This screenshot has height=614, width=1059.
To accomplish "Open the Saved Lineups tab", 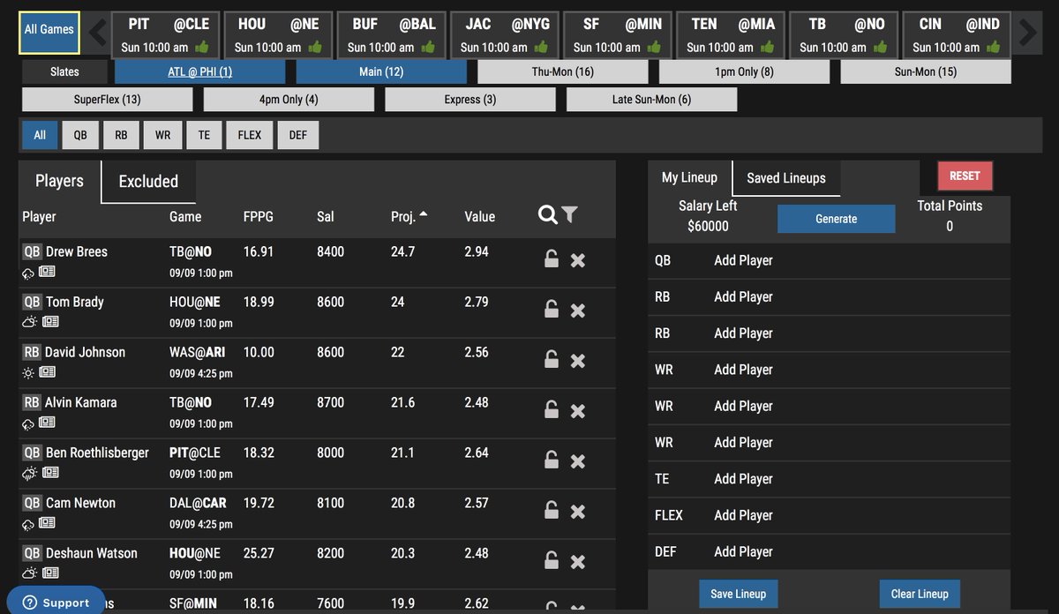I will click(x=786, y=178).
